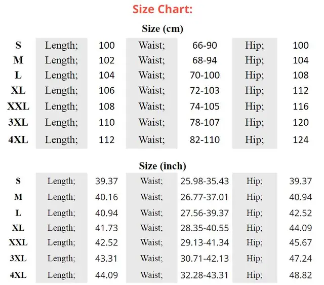Select the hip value 116 for XXL
This screenshot has width=324, height=285.
click(x=301, y=106)
